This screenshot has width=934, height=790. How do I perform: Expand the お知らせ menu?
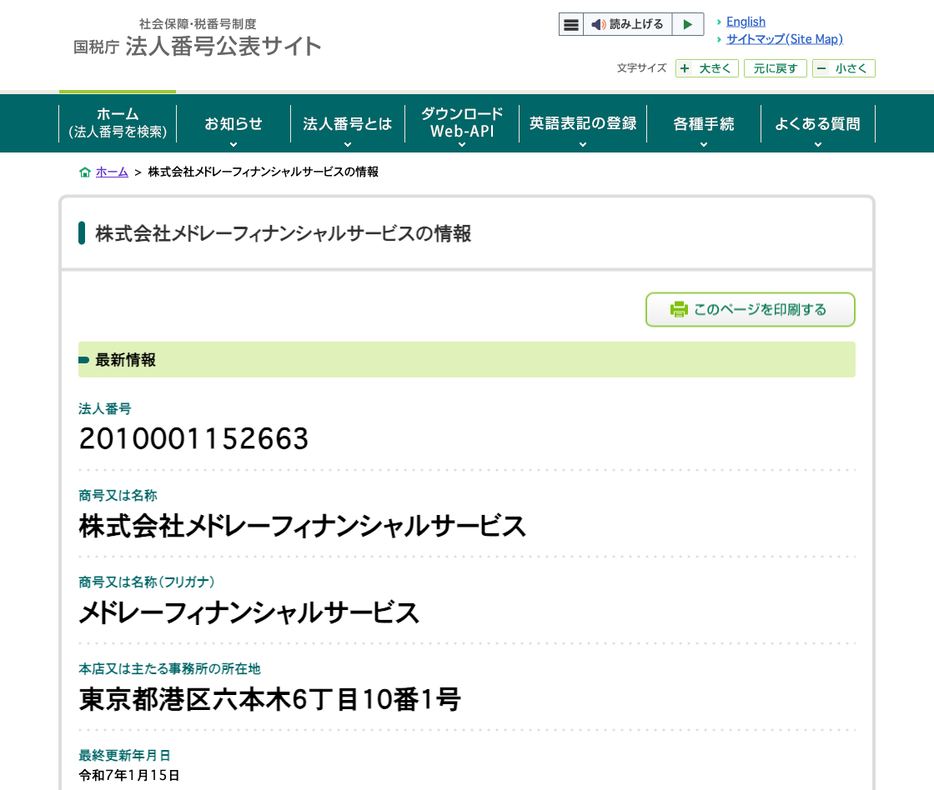[233, 123]
